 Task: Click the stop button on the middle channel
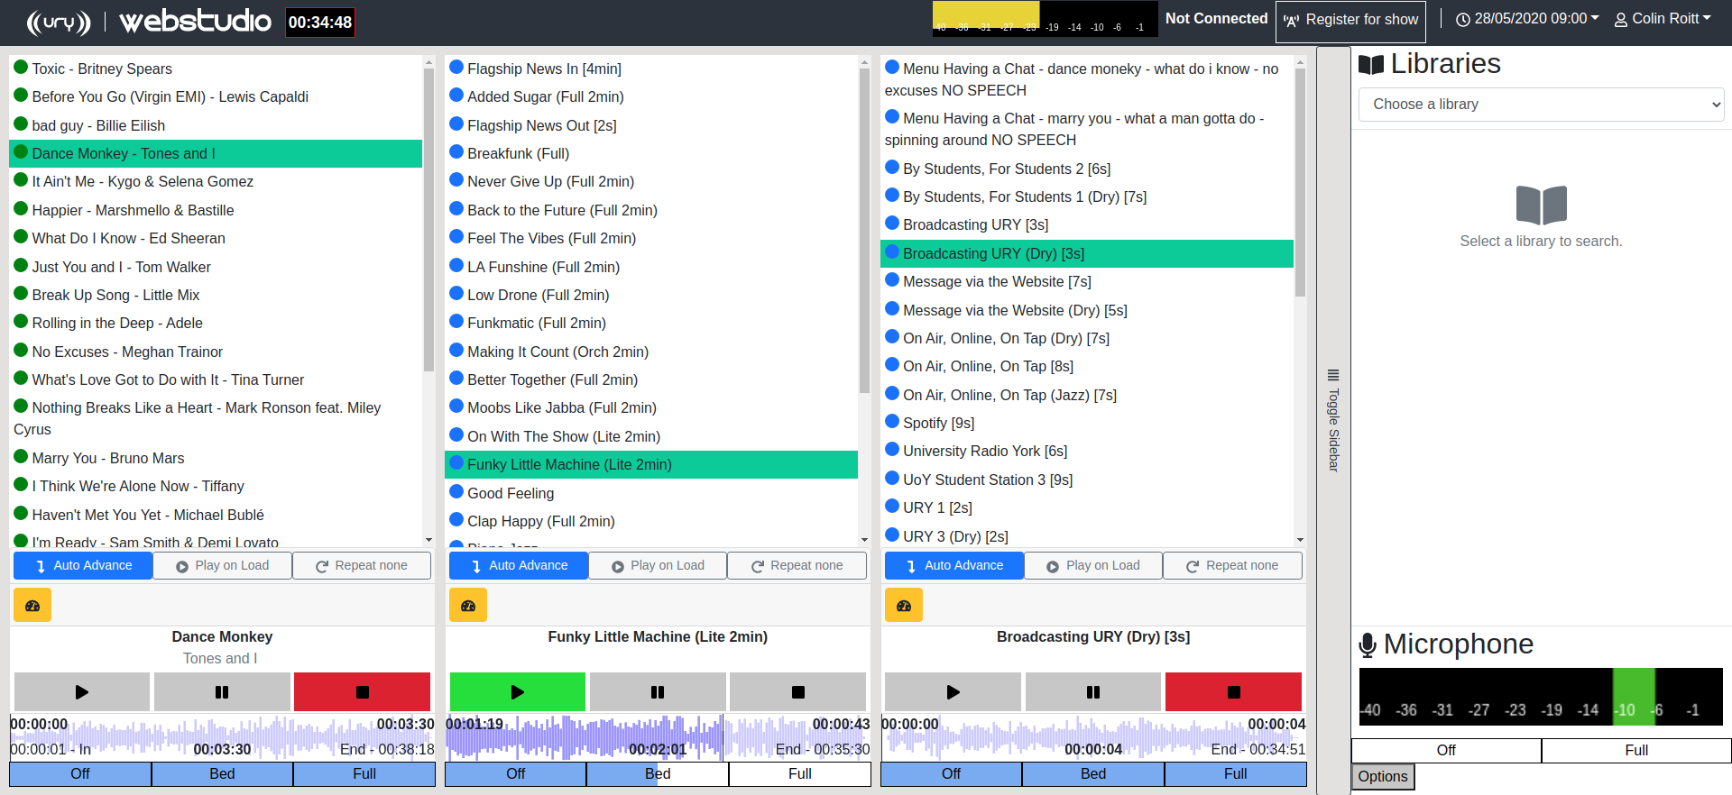tap(797, 692)
